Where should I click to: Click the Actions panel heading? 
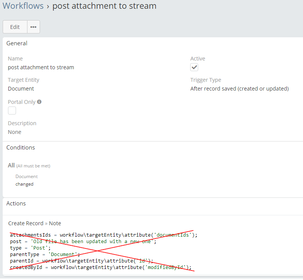click(x=16, y=204)
